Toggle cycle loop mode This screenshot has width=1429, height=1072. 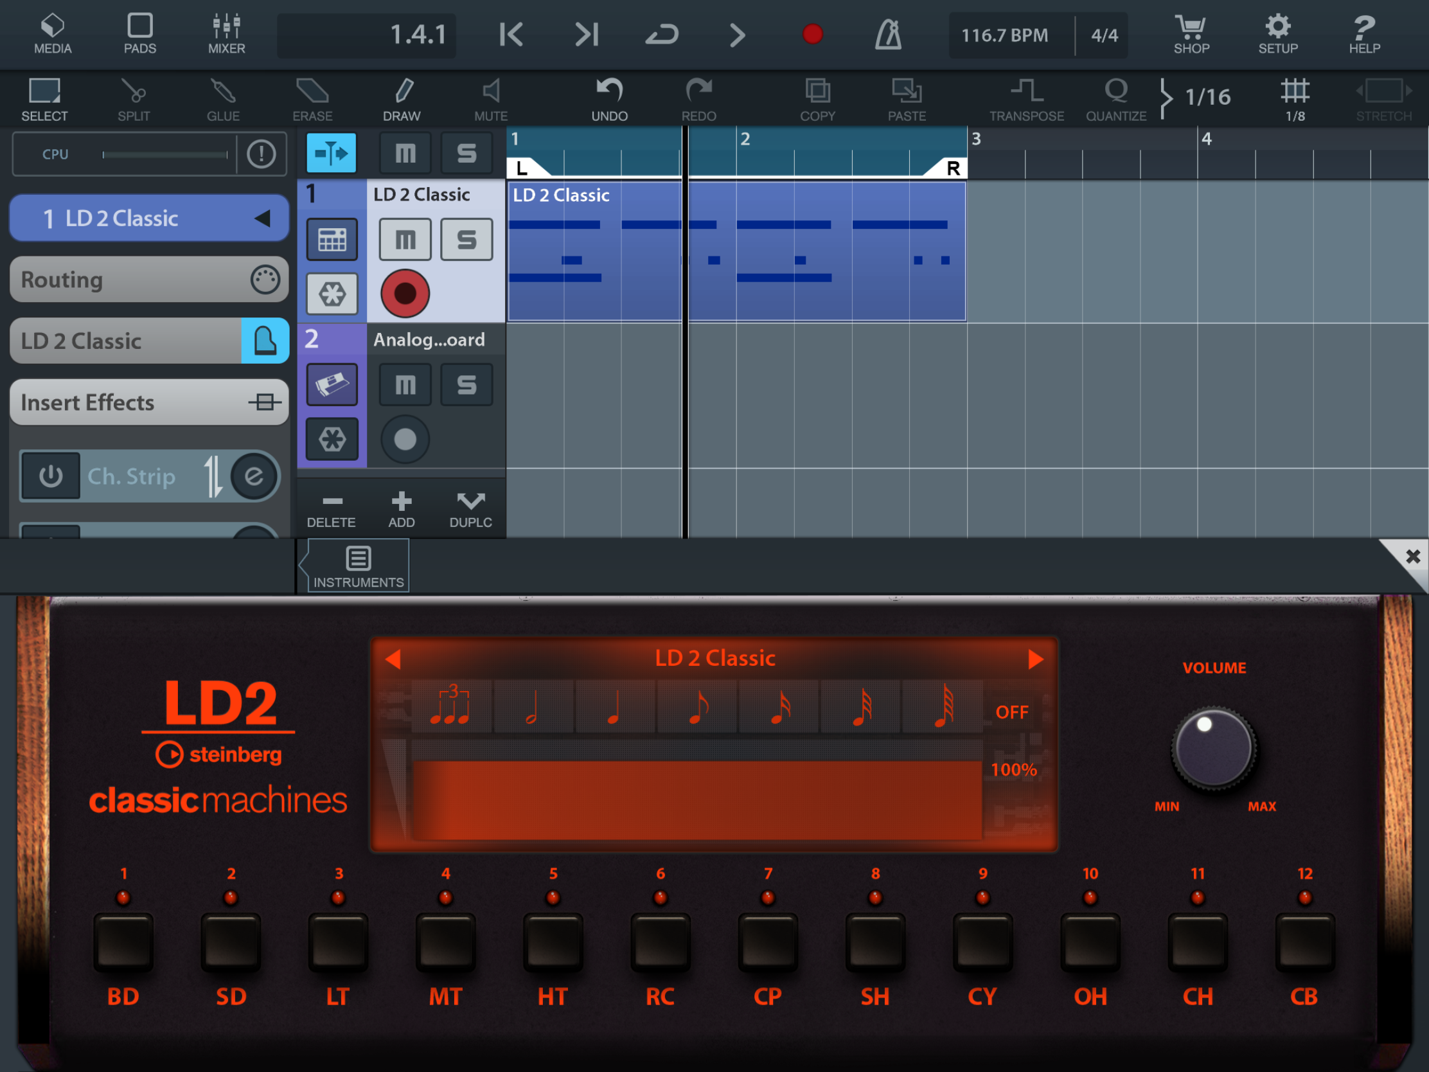click(x=662, y=34)
